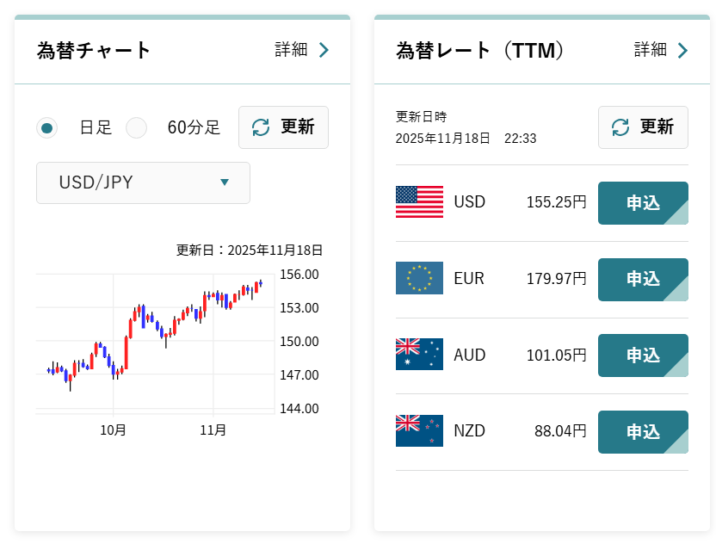The width and height of the screenshot is (716, 544).
Task: Click the chevron arrow beside 為替レート 詳細
Action: point(683,50)
